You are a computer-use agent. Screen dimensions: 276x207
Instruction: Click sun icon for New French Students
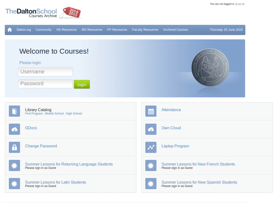coord(151,165)
